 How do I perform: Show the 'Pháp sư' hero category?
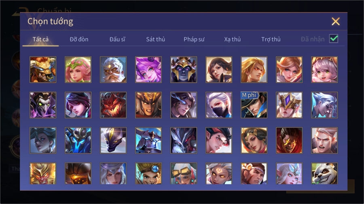point(194,40)
